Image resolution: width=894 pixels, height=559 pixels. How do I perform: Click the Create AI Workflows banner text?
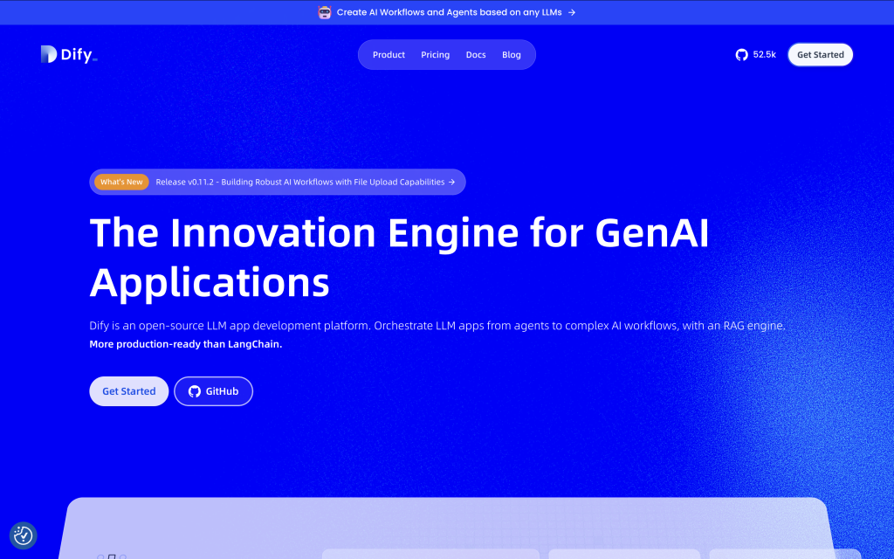pyautogui.click(x=447, y=12)
